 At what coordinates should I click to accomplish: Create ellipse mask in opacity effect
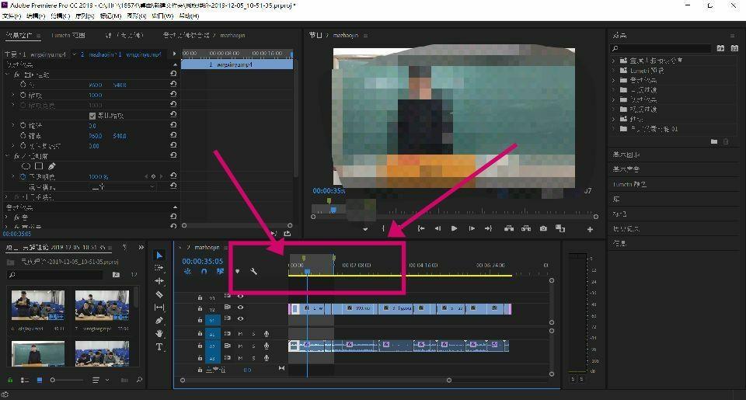(26, 166)
